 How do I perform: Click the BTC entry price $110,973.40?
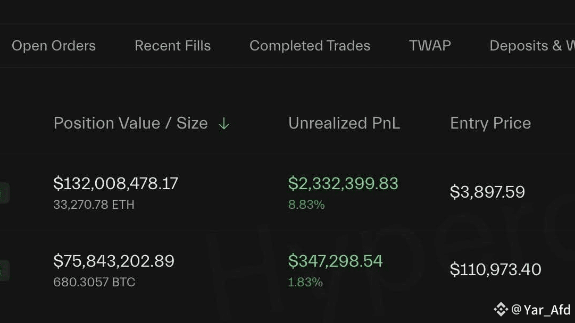[x=495, y=269]
